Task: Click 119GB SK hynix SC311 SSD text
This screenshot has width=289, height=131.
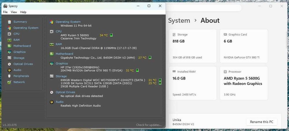Action: click(x=96, y=83)
